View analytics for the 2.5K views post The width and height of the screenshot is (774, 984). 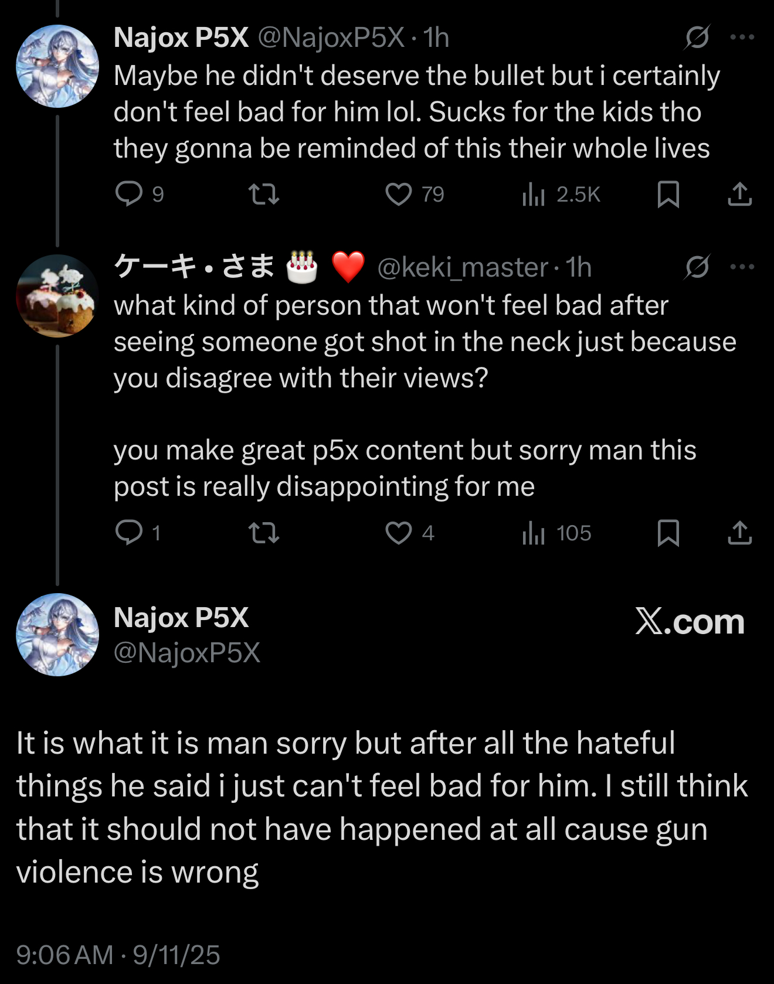click(534, 194)
